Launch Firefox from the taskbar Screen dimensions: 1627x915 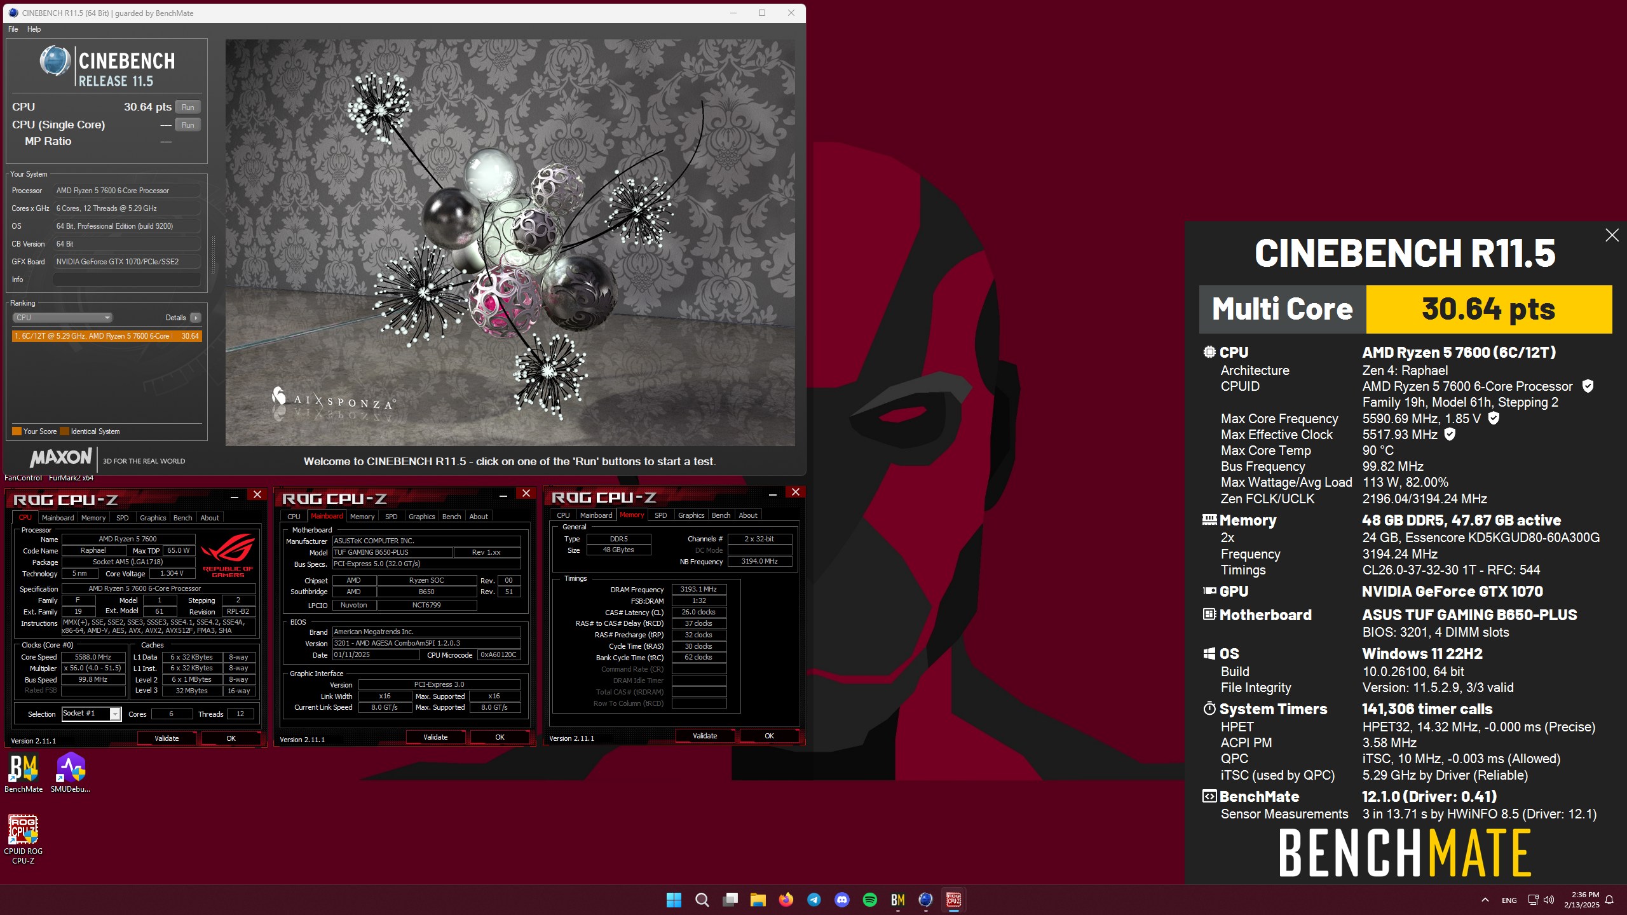point(786,900)
